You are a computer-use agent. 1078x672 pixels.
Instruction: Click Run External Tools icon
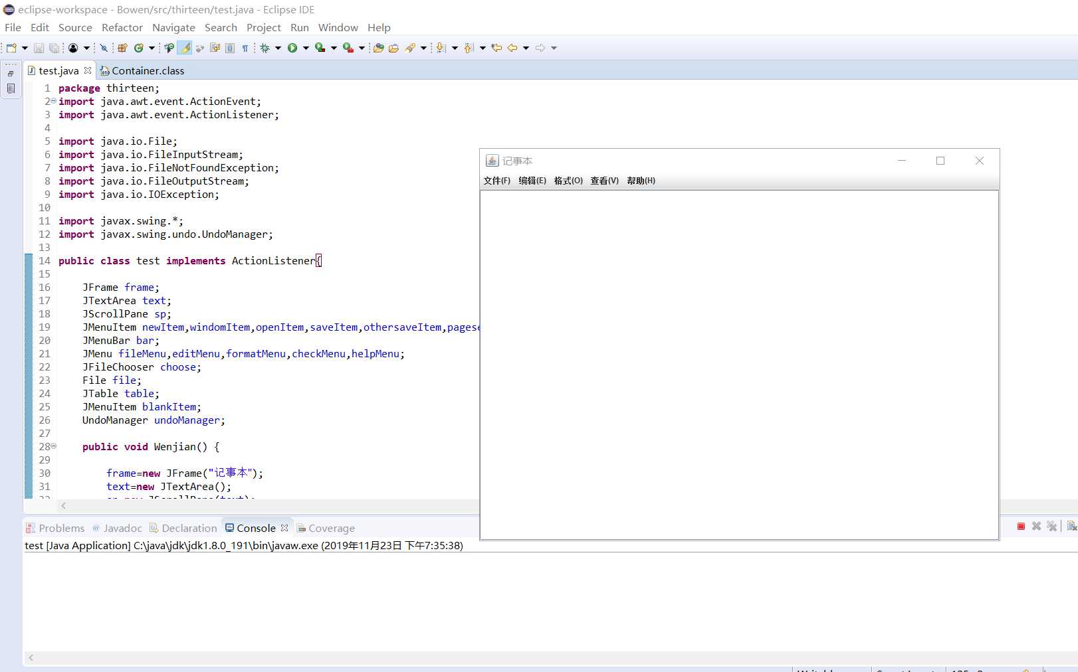click(348, 48)
